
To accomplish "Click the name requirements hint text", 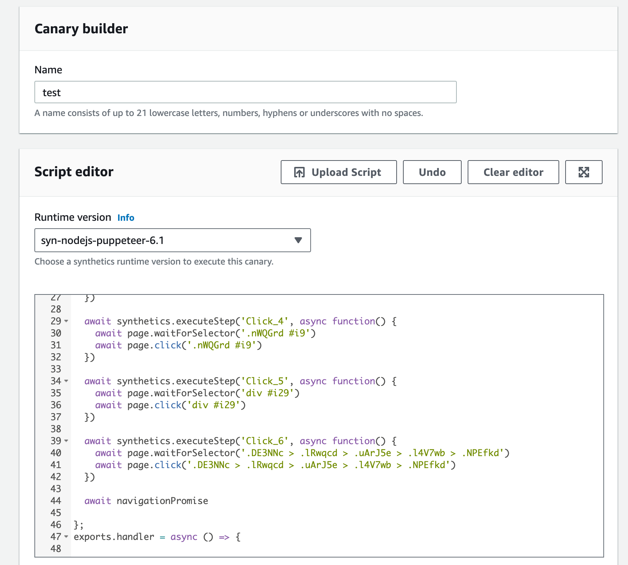I will [x=229, y=113].
